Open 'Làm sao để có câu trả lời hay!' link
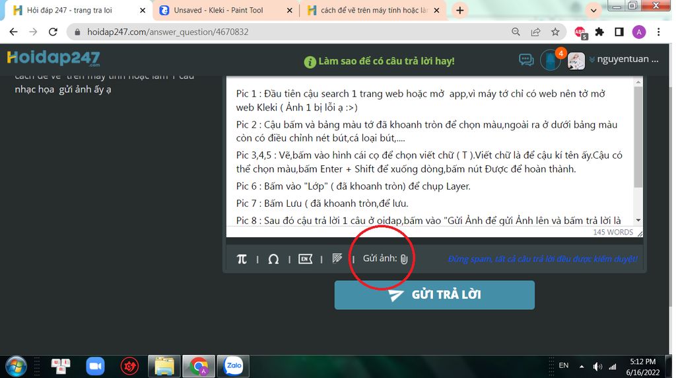 click(380, 61)
